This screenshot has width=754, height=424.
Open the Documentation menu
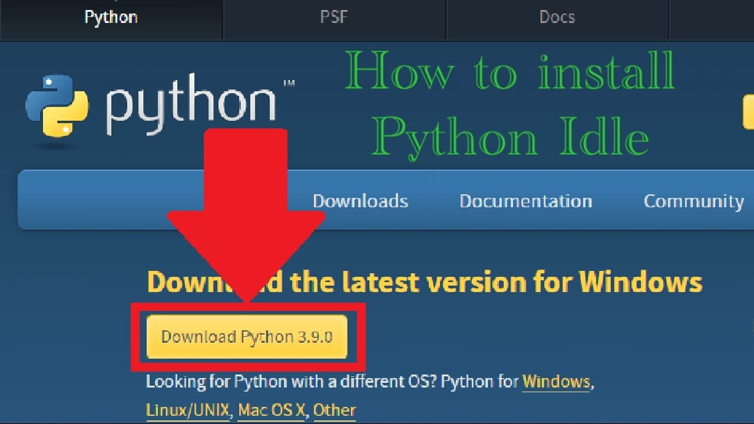[525, 201]
